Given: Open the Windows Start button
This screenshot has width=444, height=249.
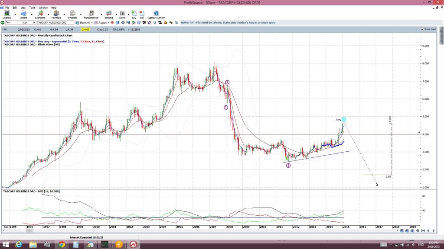Looking at the screenshot, I should pyautogui.click(x=6, y=245).
